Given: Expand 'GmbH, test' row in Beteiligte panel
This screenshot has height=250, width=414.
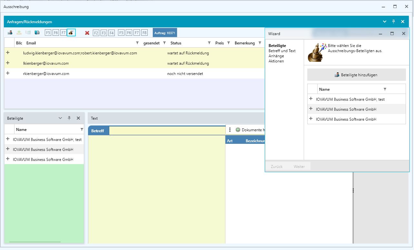Looking at the screenshot, I should pyautogui.click(x=8, y=139).
